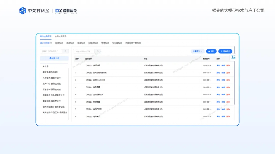Screen dimensions: 275x154
Task: Click the group name search input field
Action: tap(51, 51)
